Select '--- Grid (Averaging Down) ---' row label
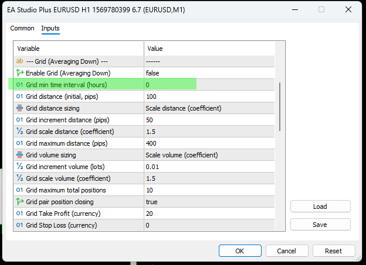 67,61
